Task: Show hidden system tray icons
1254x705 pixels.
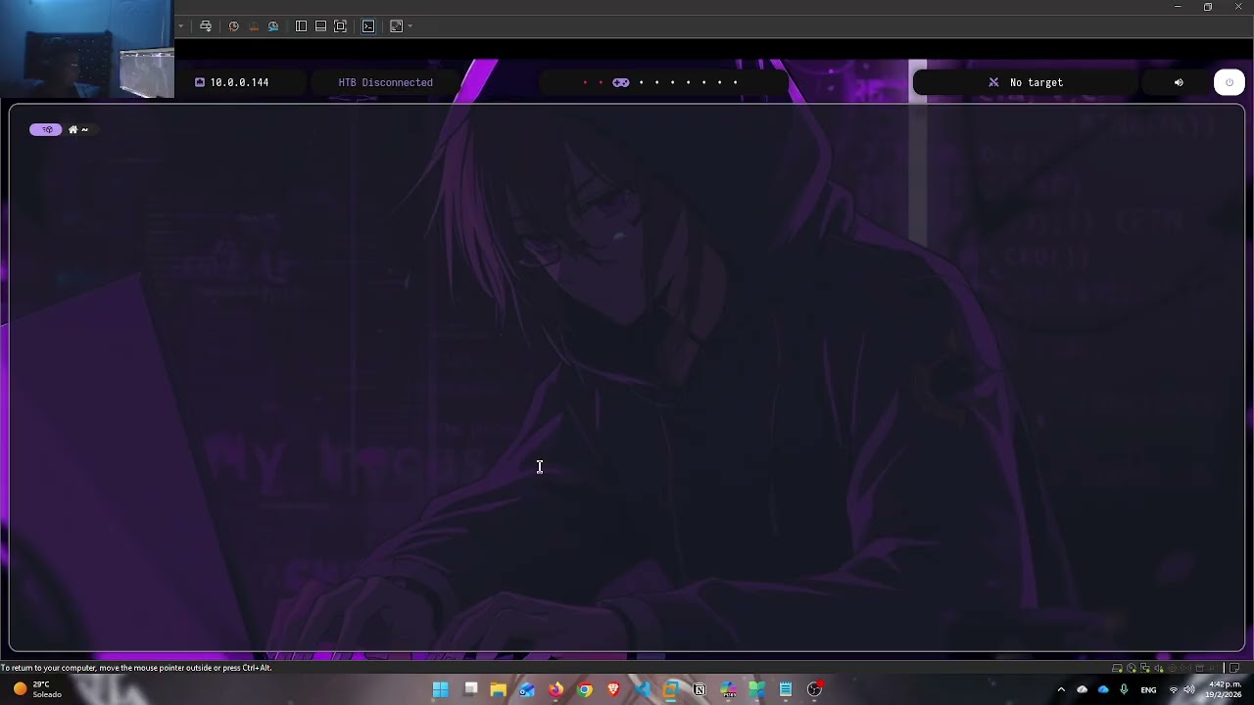Action: pyautogui.click(x=1061, y=689)
